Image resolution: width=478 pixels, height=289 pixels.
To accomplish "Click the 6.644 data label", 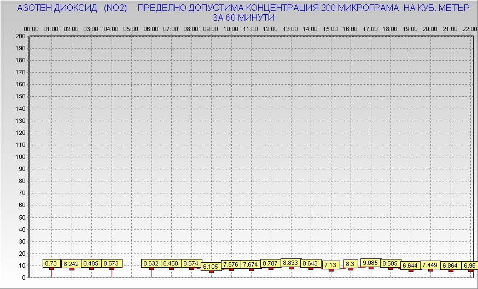I will click(411, 266).
